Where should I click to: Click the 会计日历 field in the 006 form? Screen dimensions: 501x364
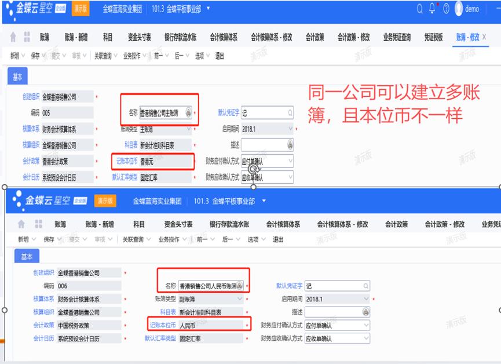pyautogui.click(x=89, y=338)
